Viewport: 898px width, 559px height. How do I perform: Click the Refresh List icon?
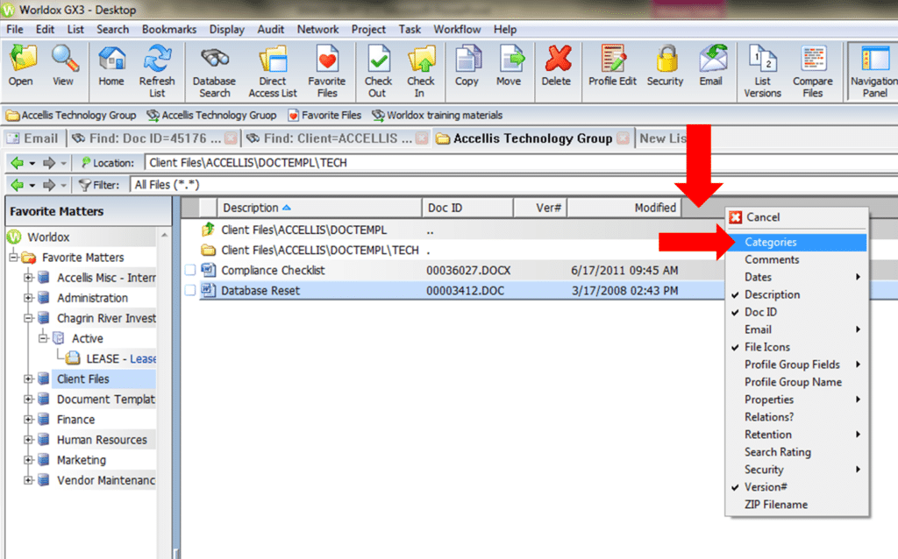pyautogui.click(x=158, y=70)
